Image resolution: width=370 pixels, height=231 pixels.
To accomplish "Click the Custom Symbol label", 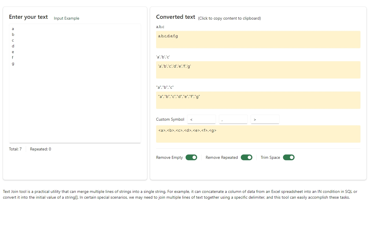I will [170, 119].
